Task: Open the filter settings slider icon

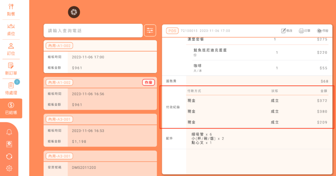Action: click(x=150, y=30)
